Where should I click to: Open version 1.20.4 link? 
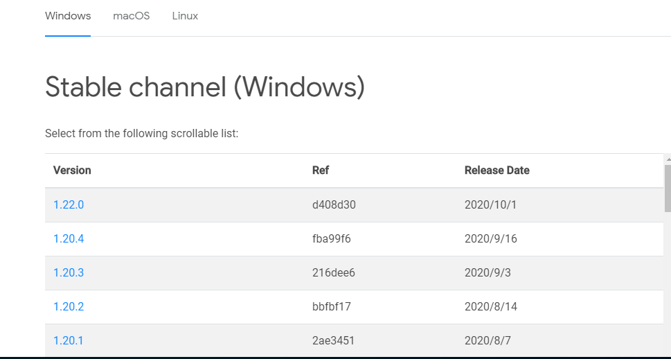pos(69,238)
